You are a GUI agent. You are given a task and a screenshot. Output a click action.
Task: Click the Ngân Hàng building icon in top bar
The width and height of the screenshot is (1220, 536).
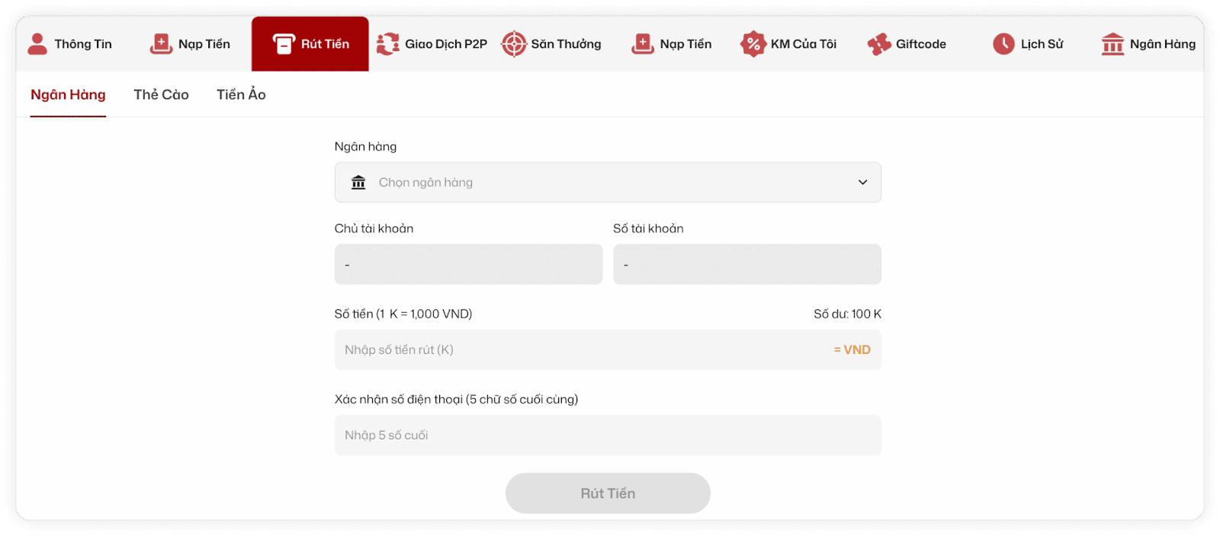click(1112, 44)
